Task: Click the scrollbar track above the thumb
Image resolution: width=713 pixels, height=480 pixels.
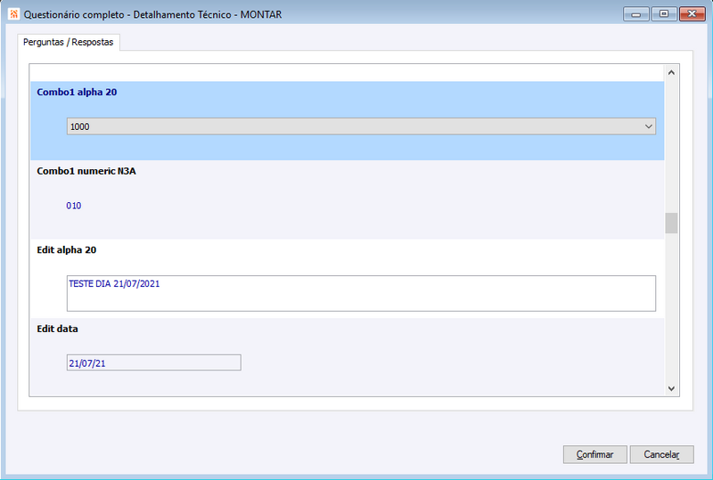Action: (x=671, y=146)
